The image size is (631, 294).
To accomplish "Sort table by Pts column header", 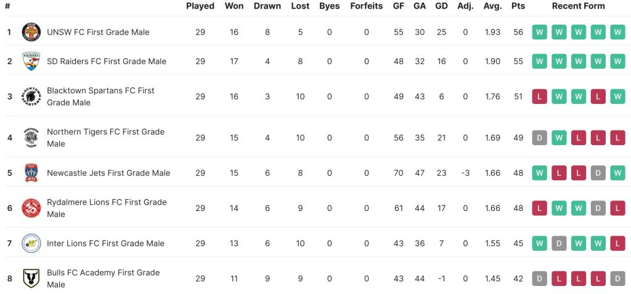I will [518, 6].
